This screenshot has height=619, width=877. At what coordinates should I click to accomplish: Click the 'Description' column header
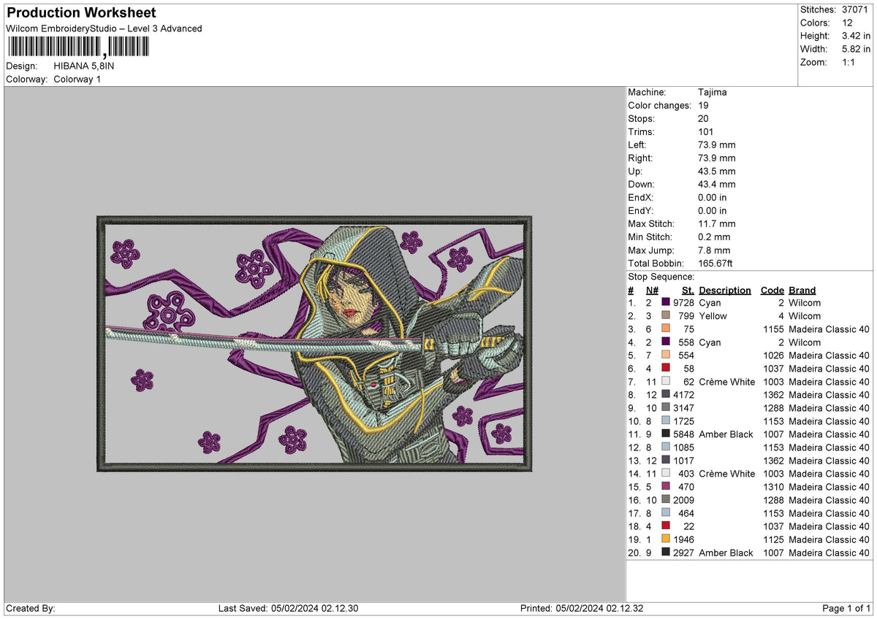[x=725, y=290]
